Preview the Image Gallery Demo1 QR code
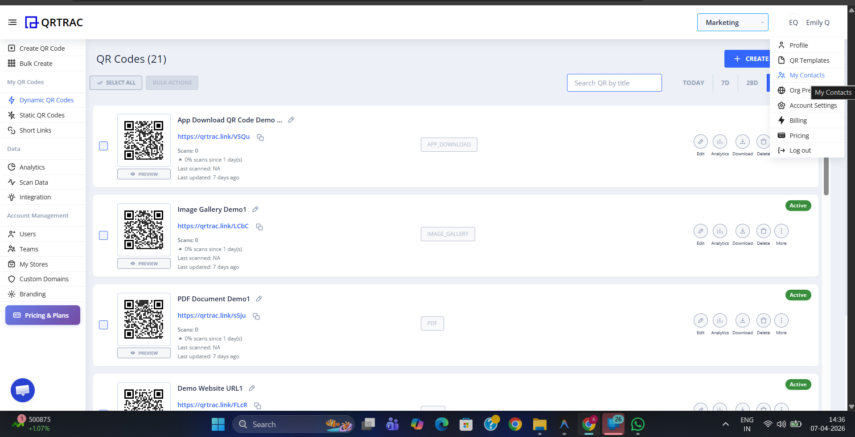Viewport: 855px width, 437px height. (144, 263)
